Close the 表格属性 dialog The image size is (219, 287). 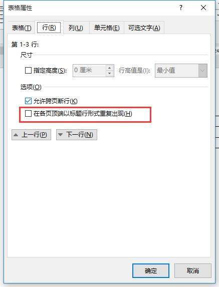coord(203,8)
